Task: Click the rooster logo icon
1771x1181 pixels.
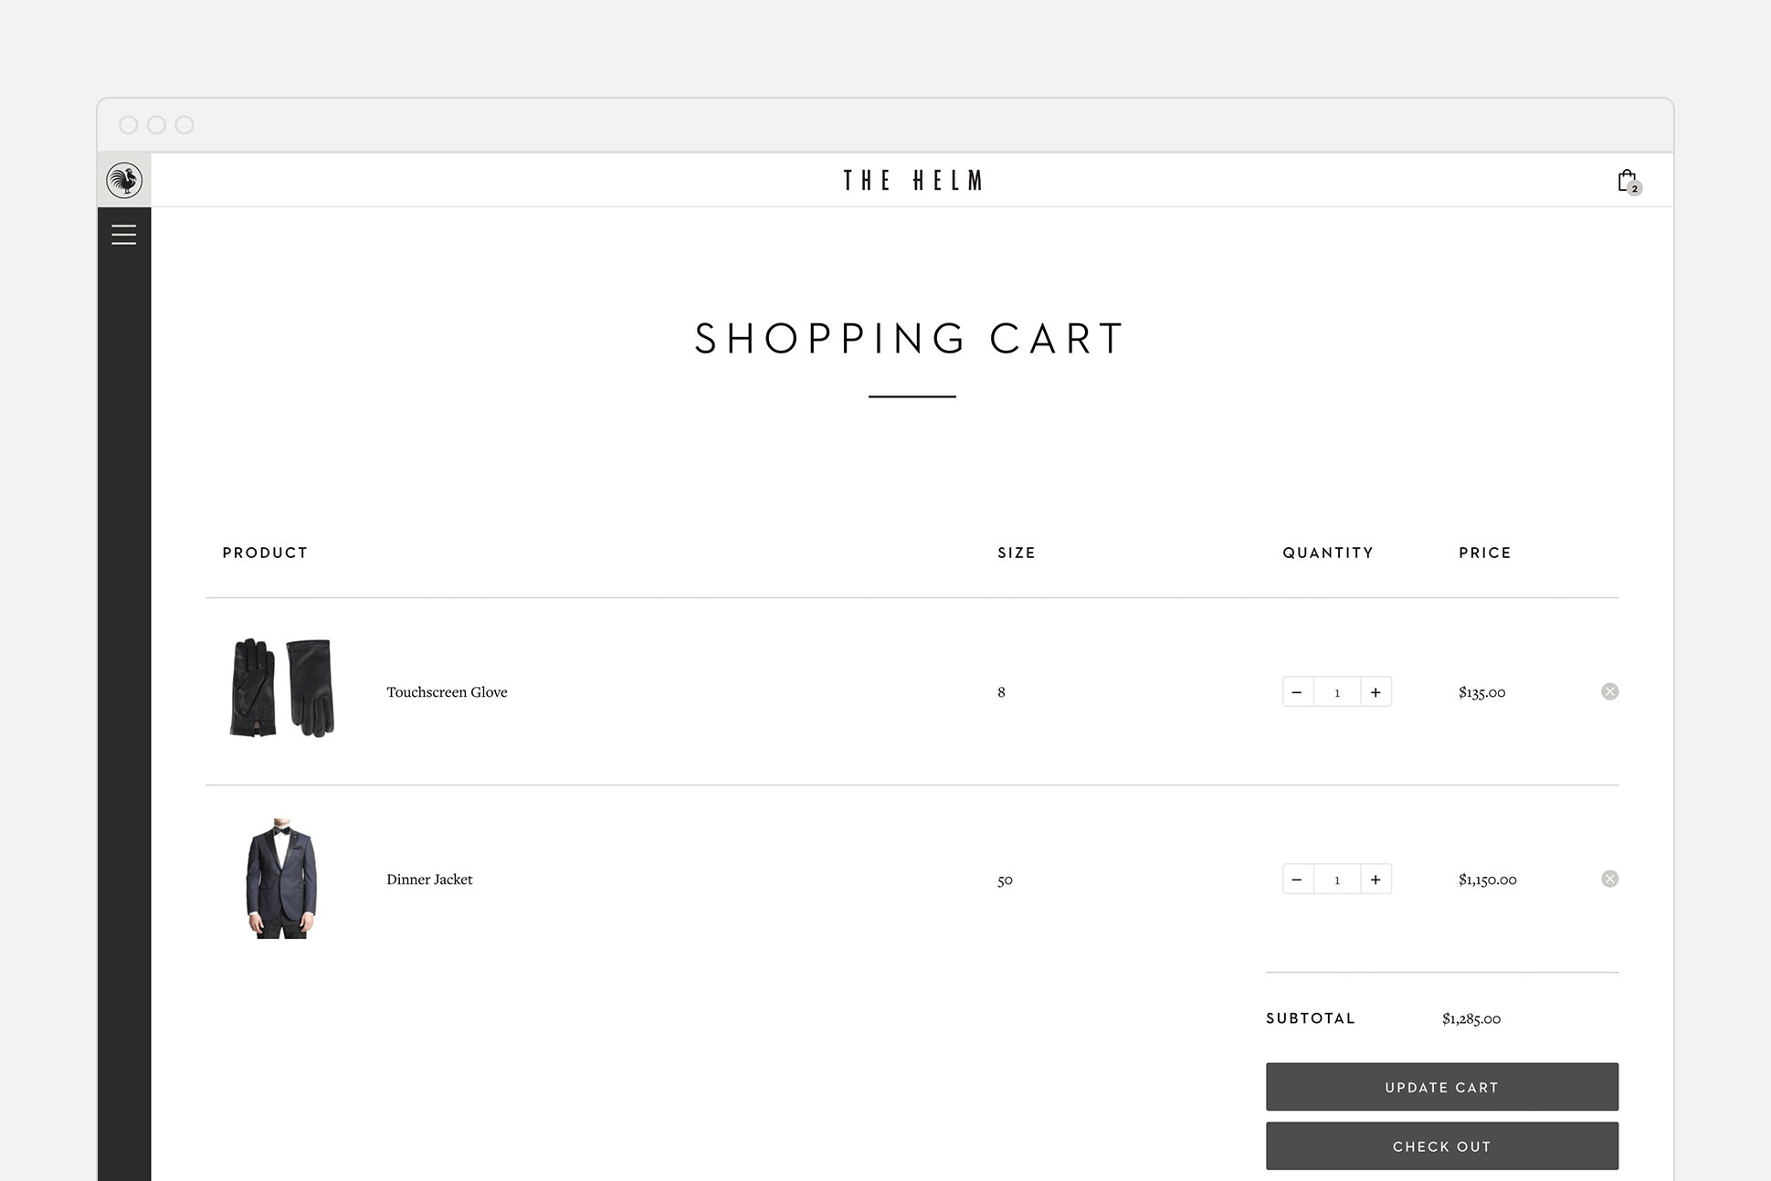Action: point(124,180)
